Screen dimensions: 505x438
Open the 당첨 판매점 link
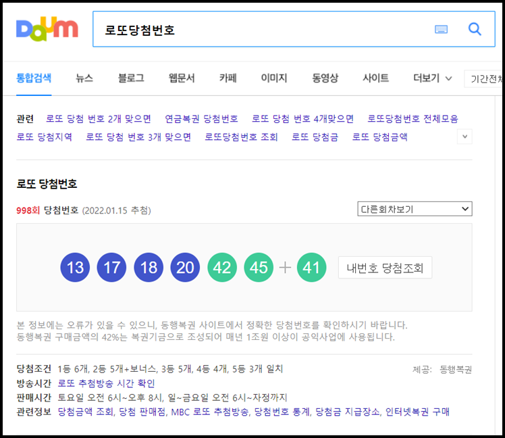click(142, 412)
